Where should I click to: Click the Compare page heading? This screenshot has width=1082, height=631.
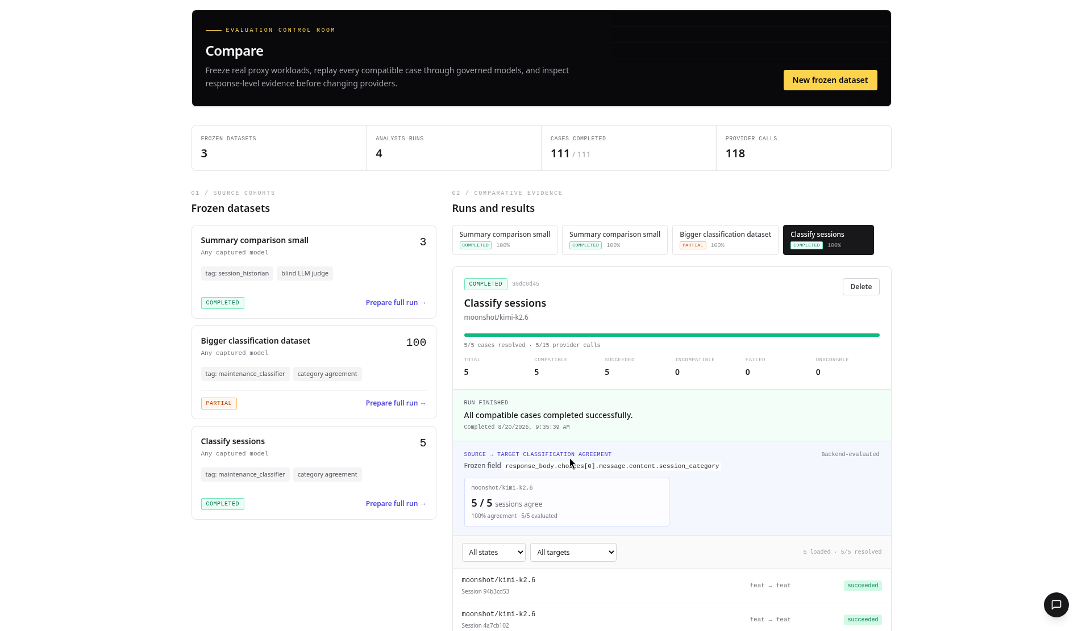coord(234,51)
